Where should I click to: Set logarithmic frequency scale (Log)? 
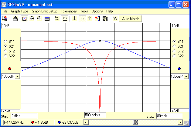(65, 18)
